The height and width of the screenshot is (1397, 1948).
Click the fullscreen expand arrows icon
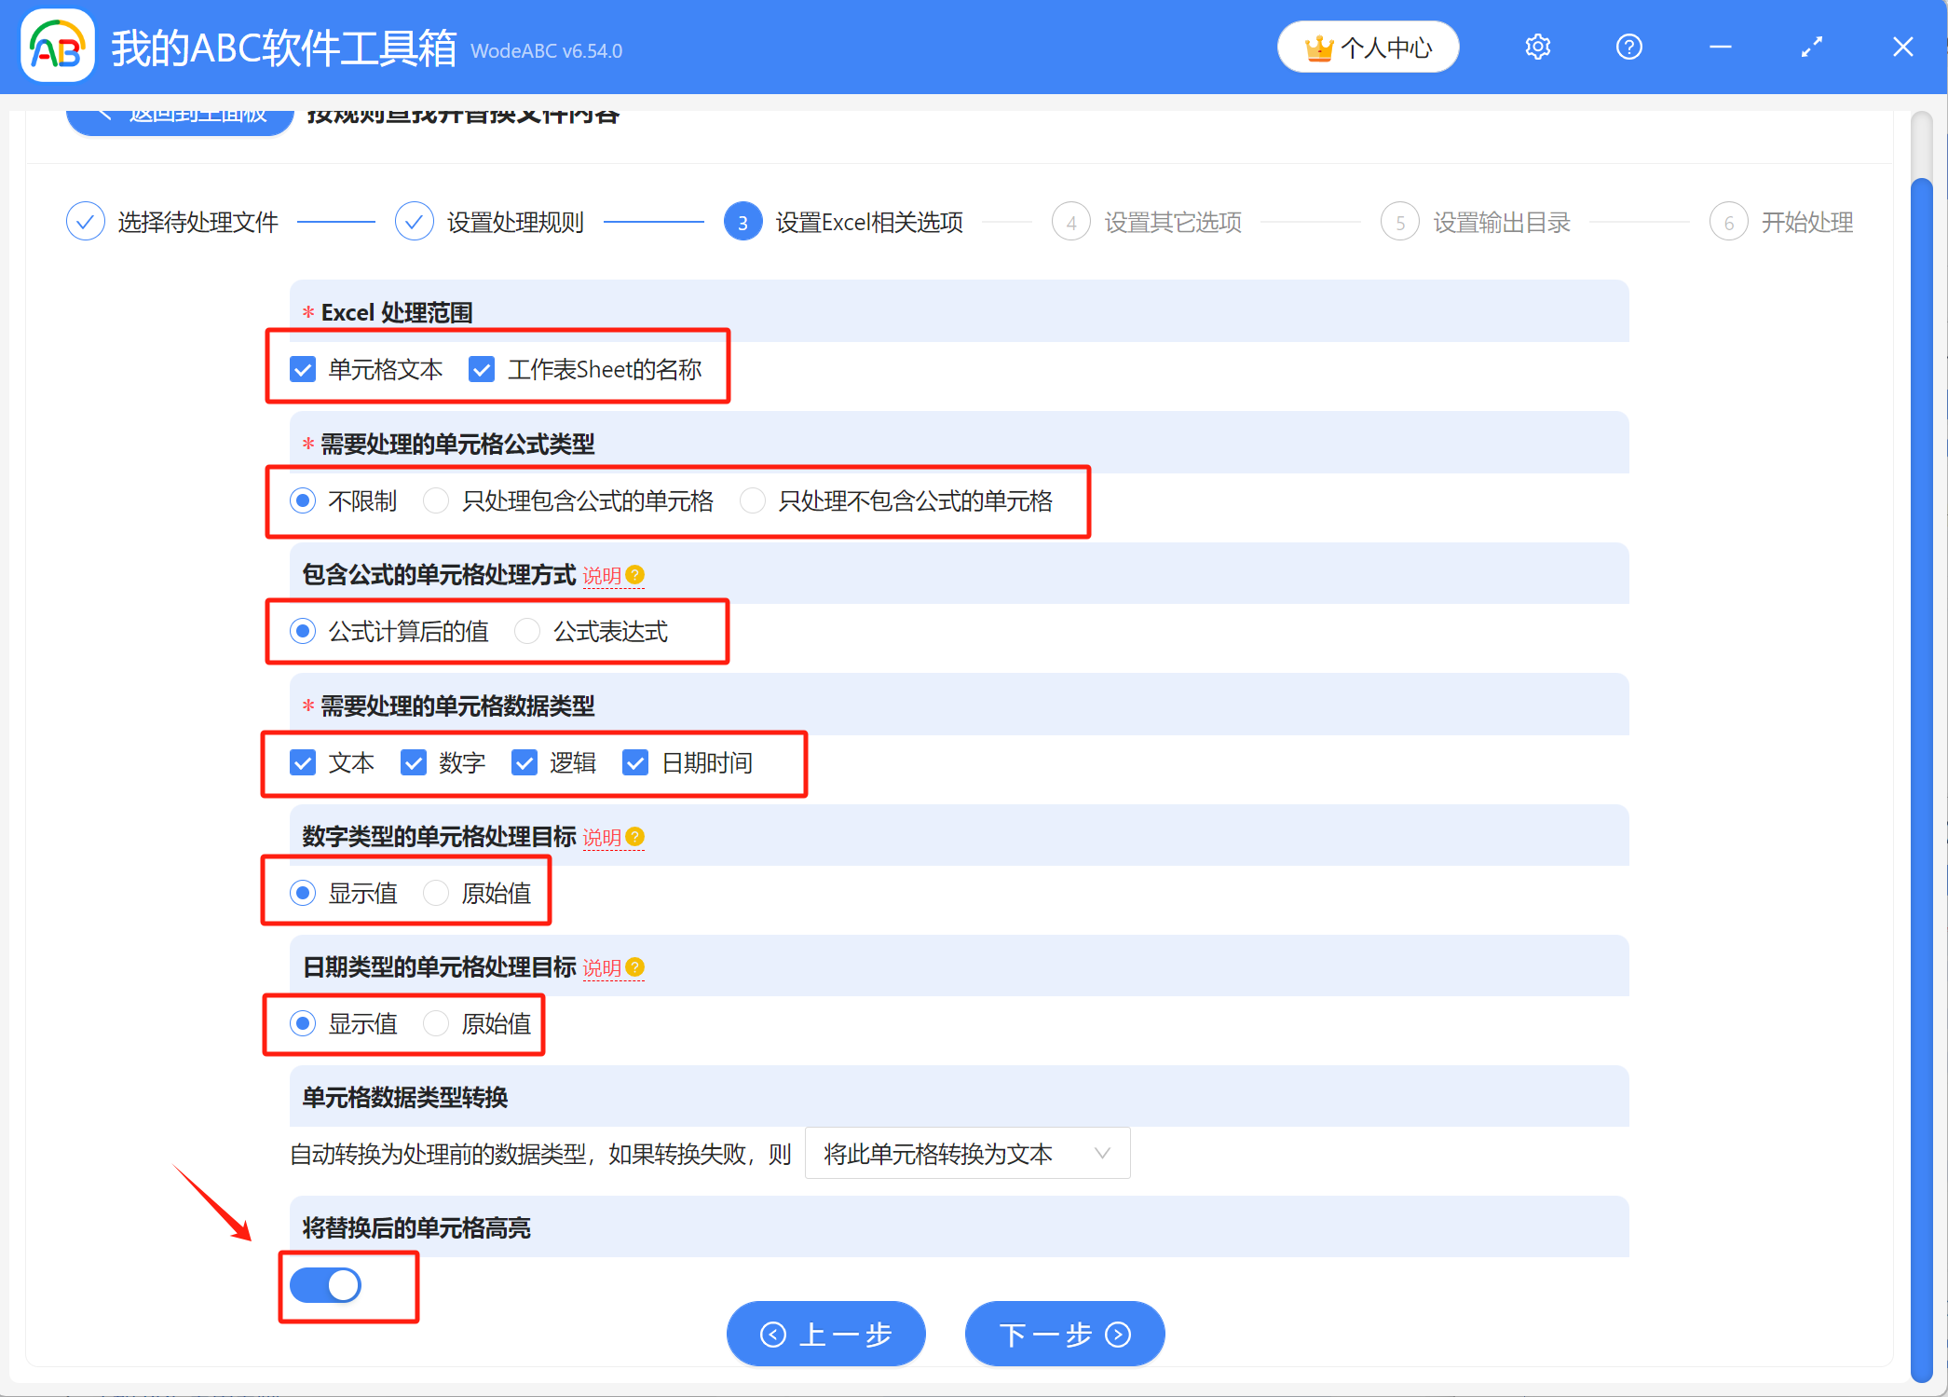pyautogui.click(x=1811, y=47)
